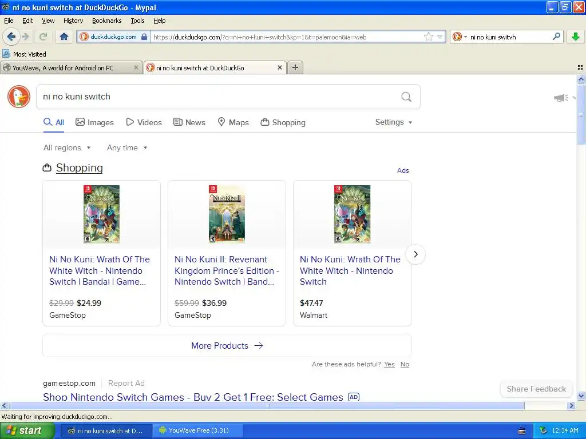Close the ni no kuni DuckDuckGo tab

coord(279,67)
